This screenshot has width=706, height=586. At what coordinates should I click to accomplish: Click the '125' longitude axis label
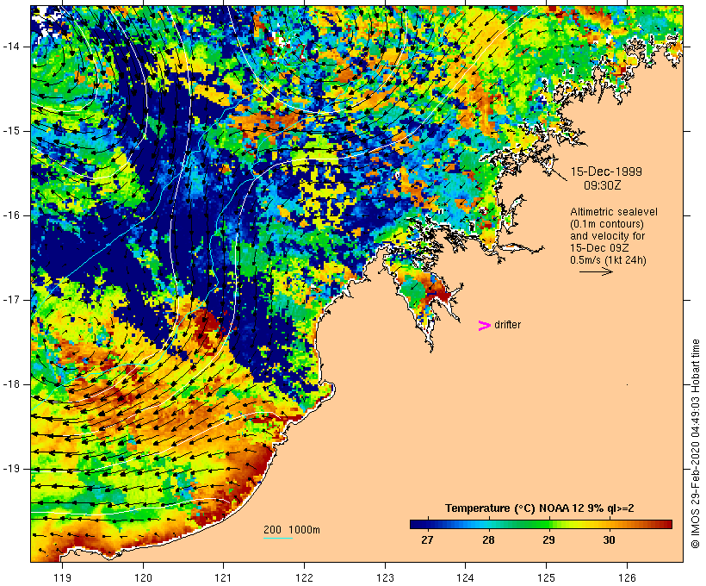point(547,577)
